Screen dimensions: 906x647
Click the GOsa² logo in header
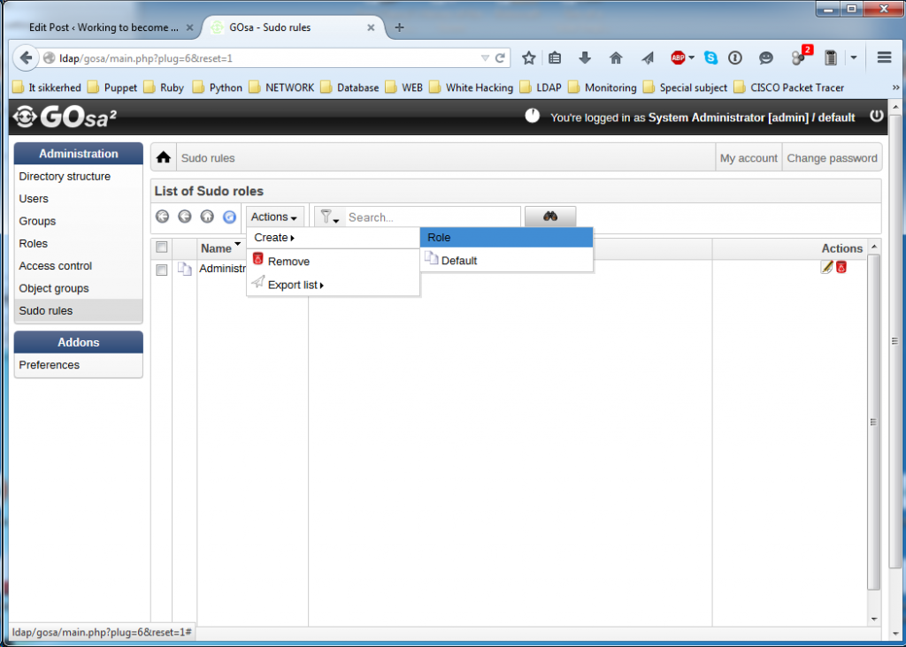pyautogui.click(x=65, y=118)
